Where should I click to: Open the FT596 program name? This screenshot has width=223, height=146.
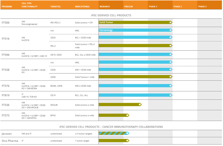tap(6, 55)
